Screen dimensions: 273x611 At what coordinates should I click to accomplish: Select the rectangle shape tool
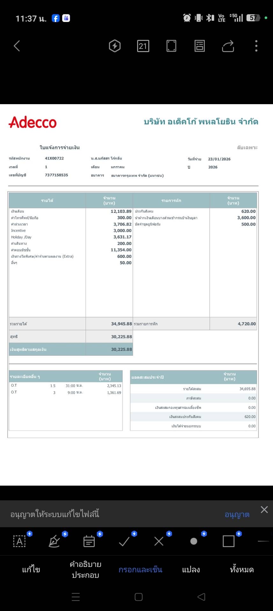228,541
